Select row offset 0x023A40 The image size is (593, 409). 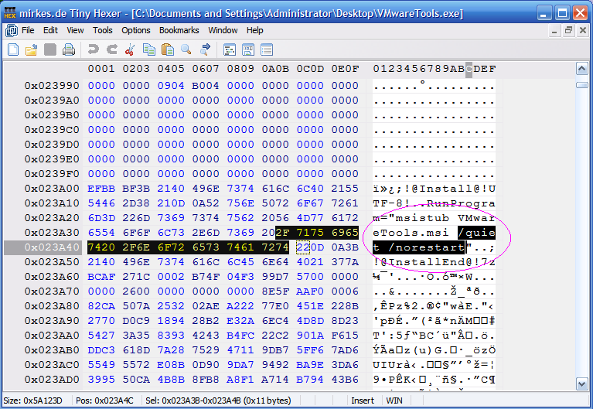[51, 247]
